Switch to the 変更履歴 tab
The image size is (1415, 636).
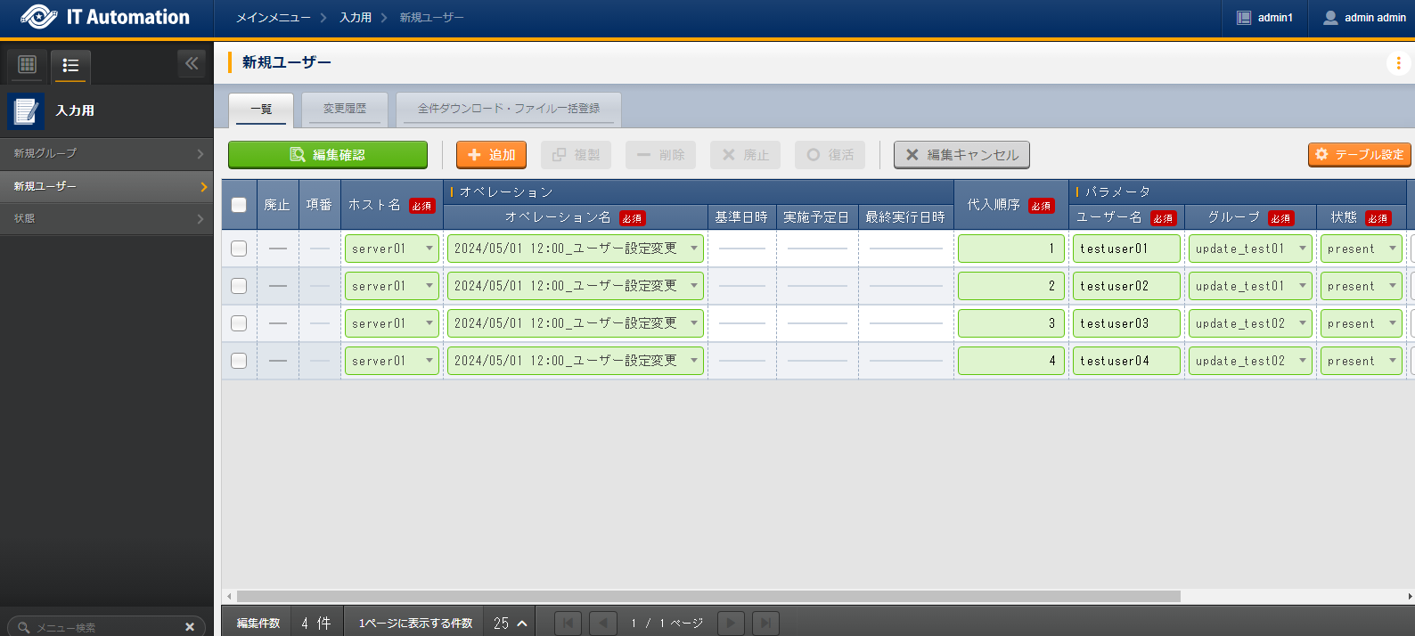(345, 109)
